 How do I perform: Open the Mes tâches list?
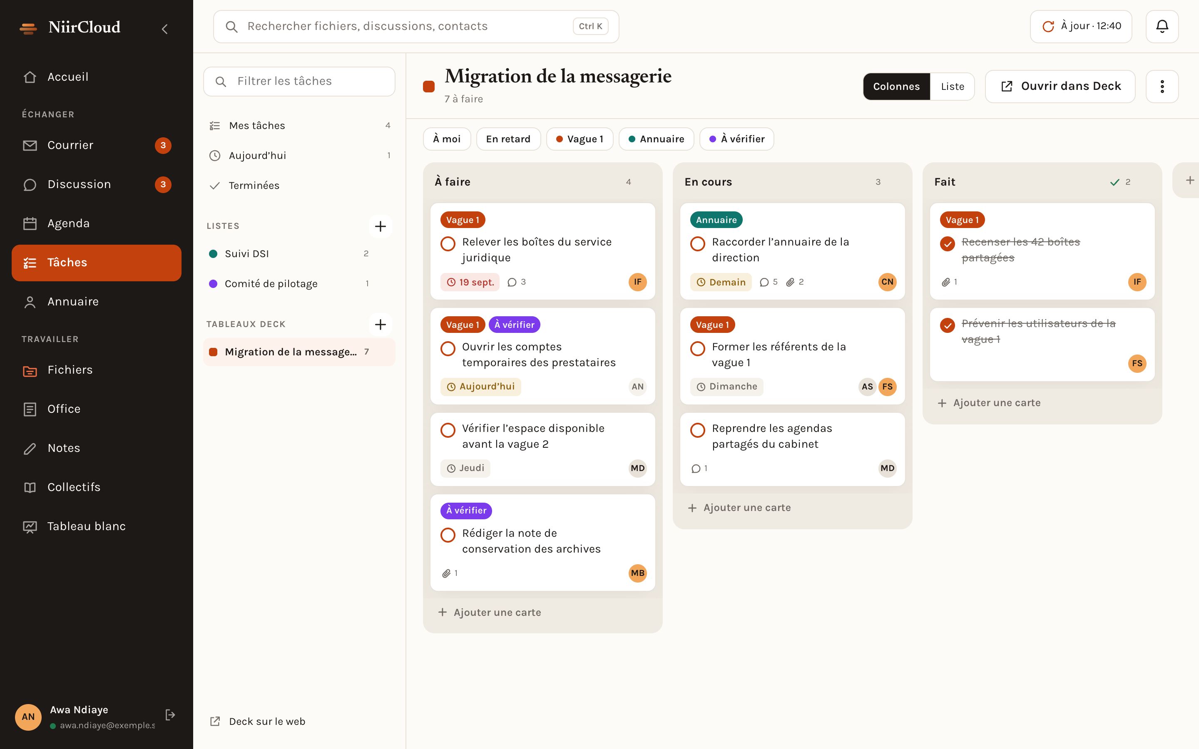pyautogui.click(x=299, y=125)
